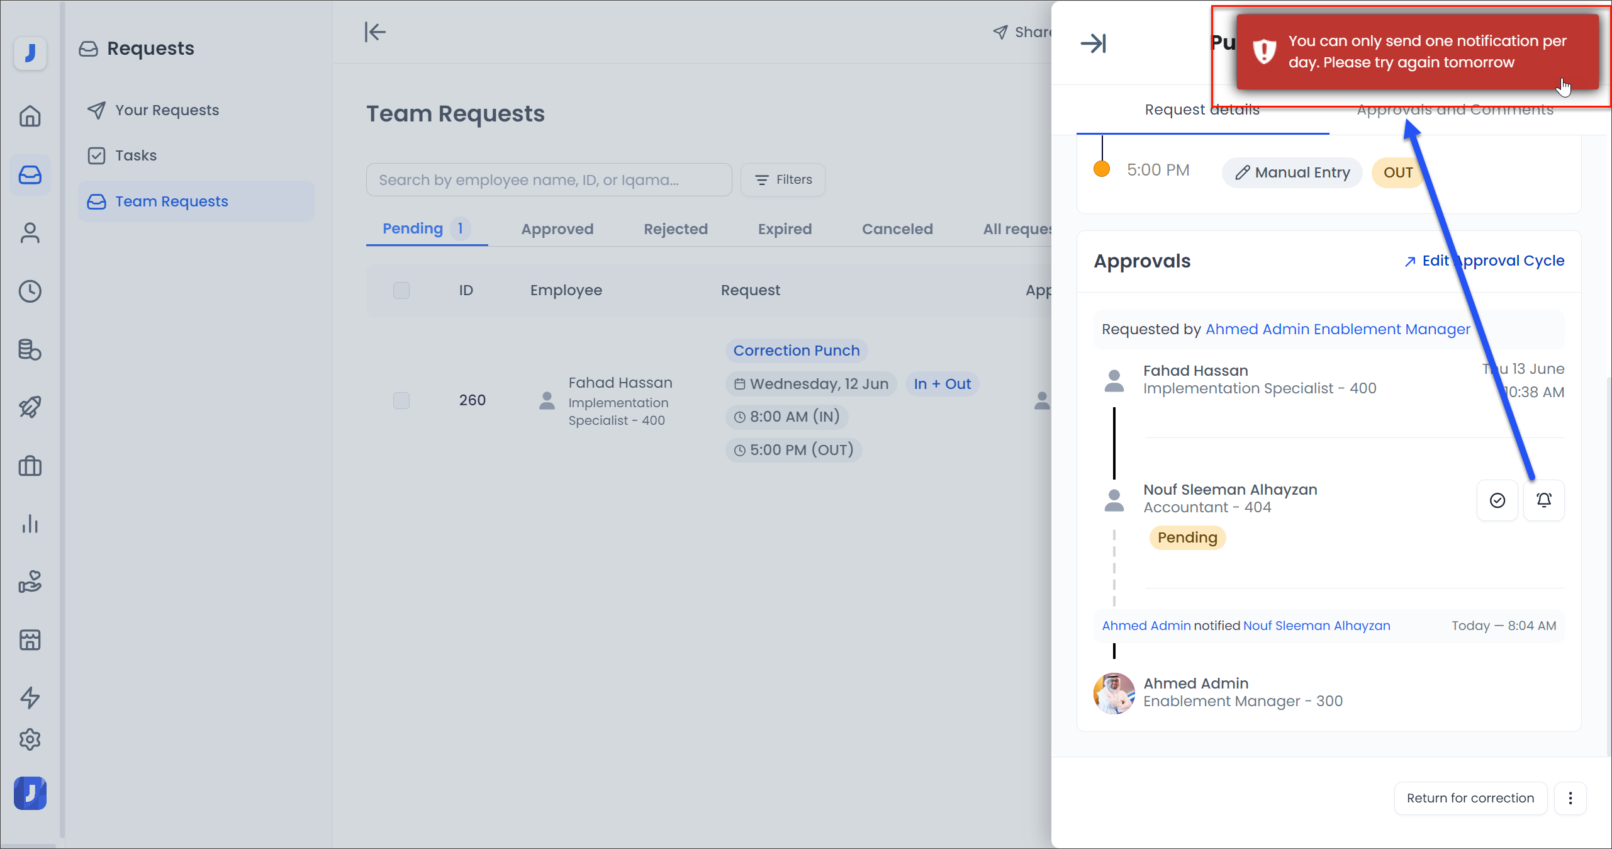1612x849 pixels.
Task: Open the Edit Approval Cycle link
Action: pyautogui.click(x=1484, y=260)
